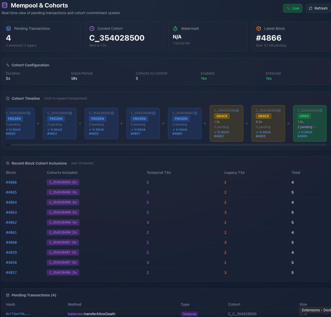The image size is (331, 317).
Task: Click the Pending Transactions database icon at bottom
Action: pyautogui.click(x=8, y=295)
